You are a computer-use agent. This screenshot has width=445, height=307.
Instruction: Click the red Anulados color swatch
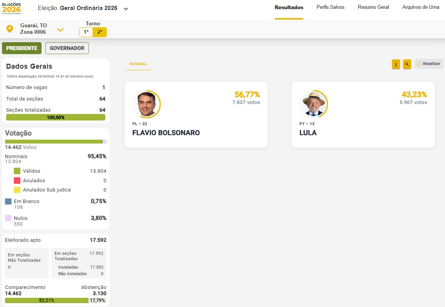[17, 181]
